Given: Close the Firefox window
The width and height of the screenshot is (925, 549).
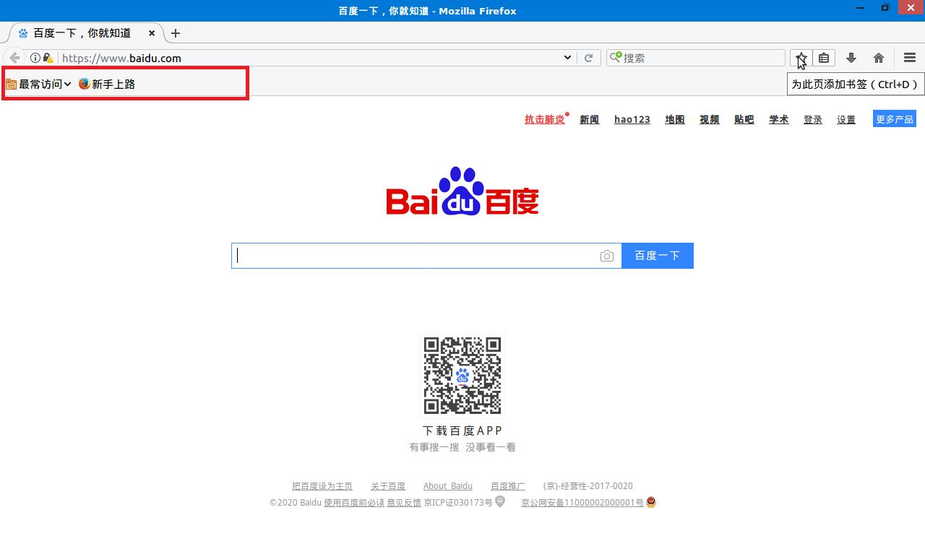Looking at the screenshot, I should [910, 8].
